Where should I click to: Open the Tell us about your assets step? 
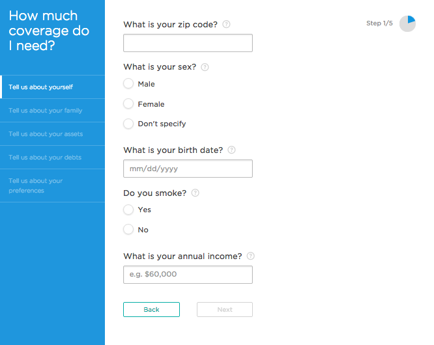pyautogui.click(x=46, y=134)
